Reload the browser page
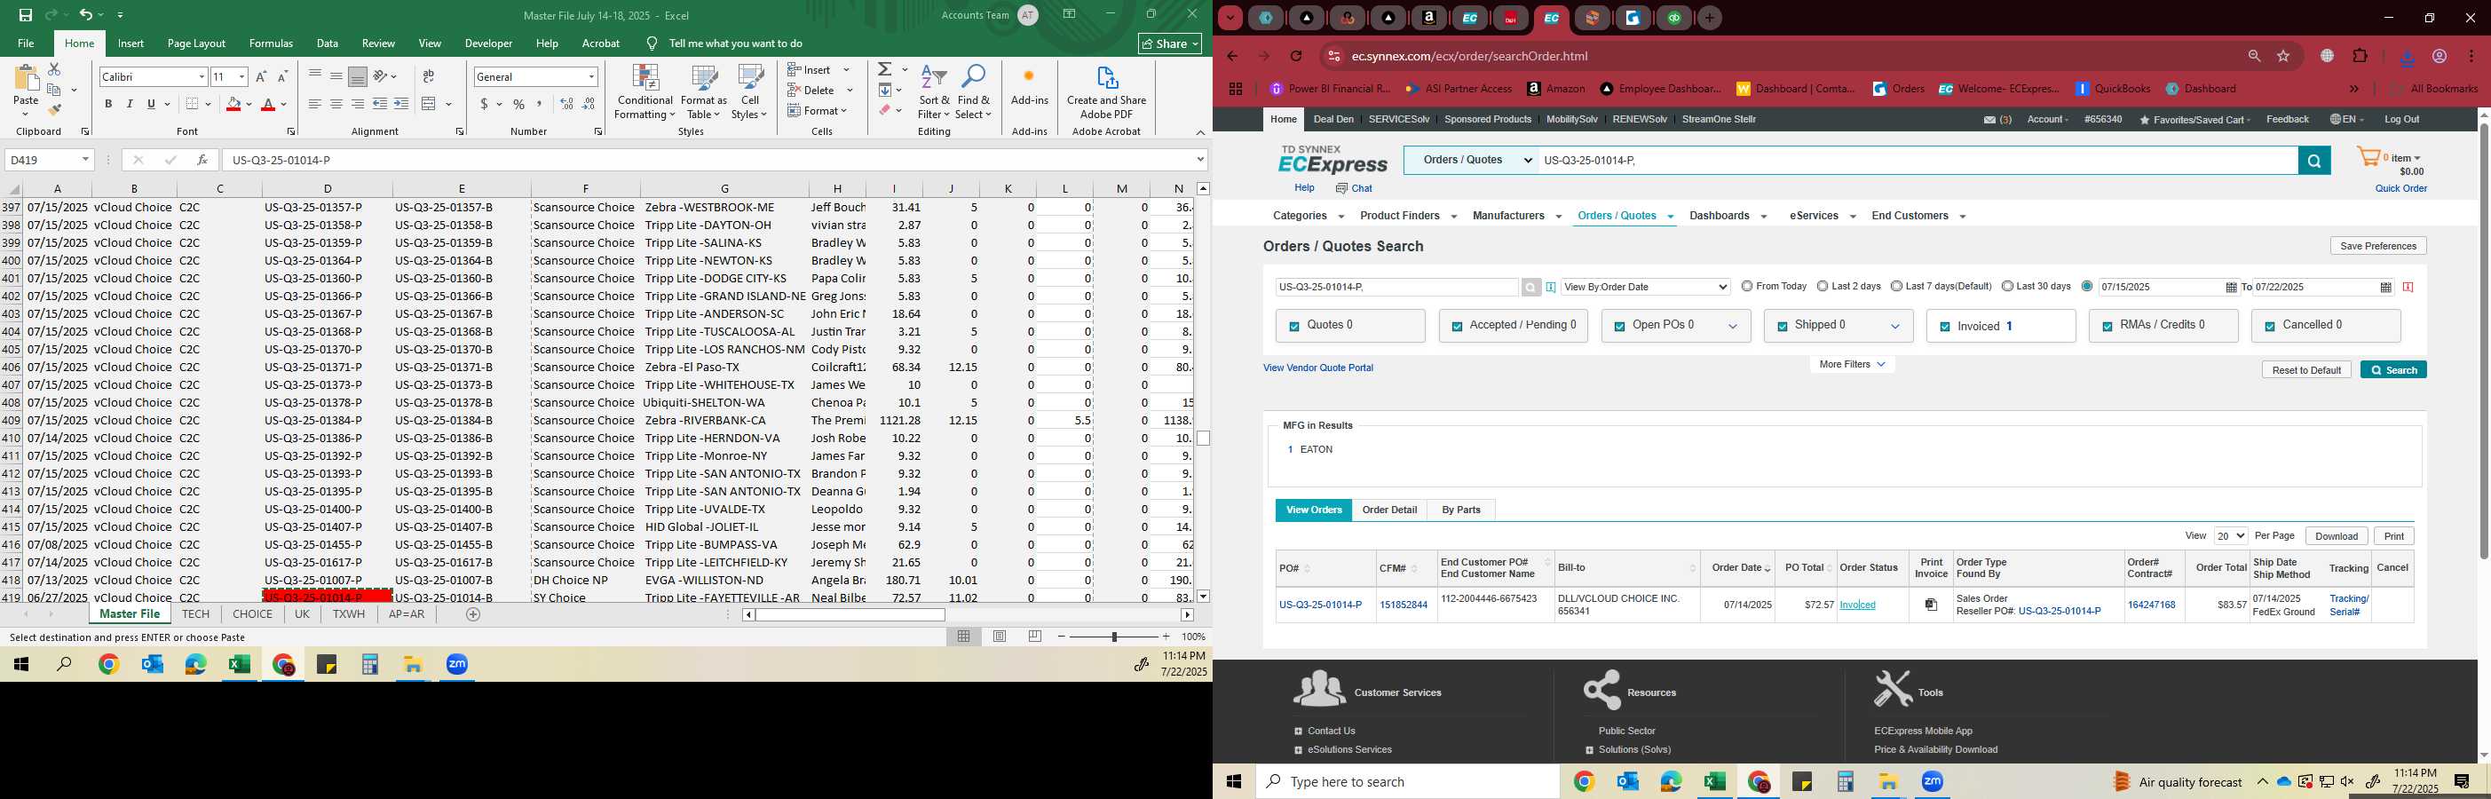The height and width of the screenshot is (799, 2491). pyautogui.click(x=1297, y=56)
